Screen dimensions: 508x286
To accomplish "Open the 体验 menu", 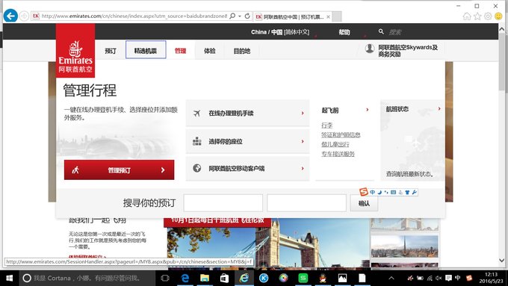I will tap(210, 51).
